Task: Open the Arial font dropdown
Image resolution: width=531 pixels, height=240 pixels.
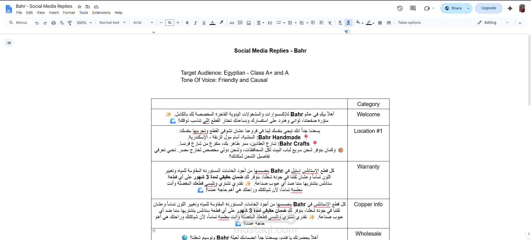Action: [143, 23]
